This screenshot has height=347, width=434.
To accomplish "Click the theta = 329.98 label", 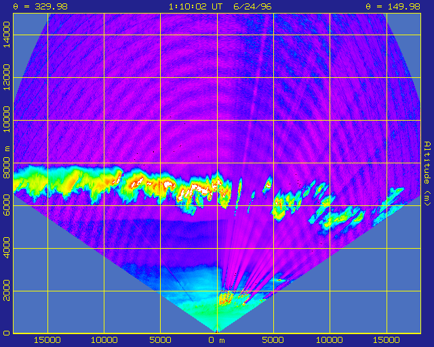I will pyautogui.click(x=41, y=6).
